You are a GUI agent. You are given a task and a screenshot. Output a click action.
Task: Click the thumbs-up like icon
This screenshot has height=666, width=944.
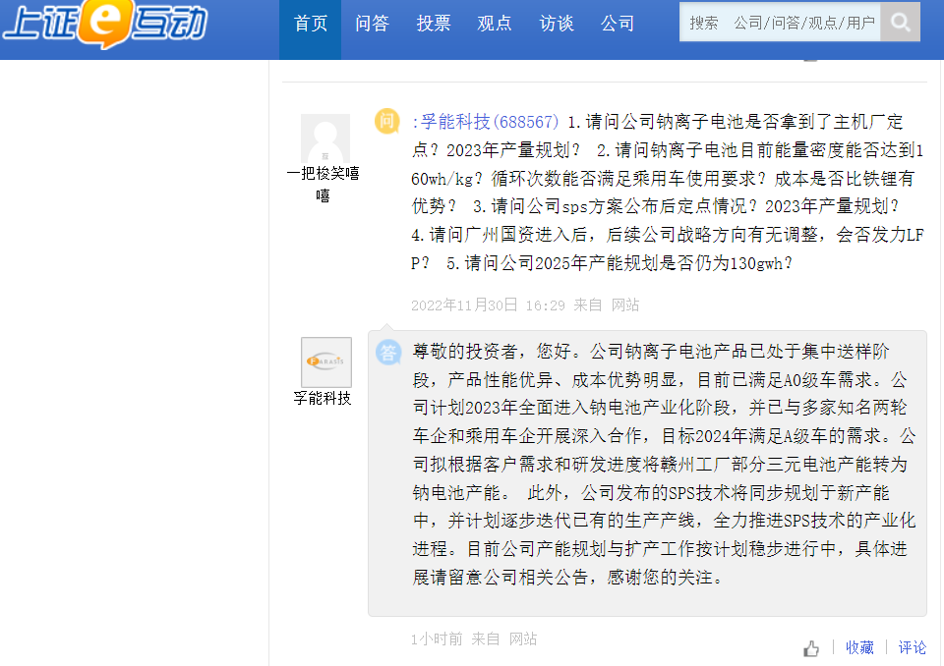pyautogui.click(x=811, y=648)
